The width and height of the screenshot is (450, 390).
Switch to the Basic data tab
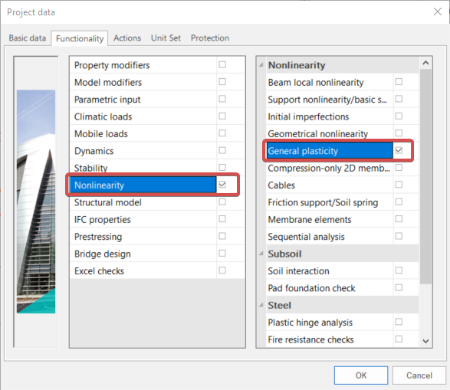(x=28, y=38)
